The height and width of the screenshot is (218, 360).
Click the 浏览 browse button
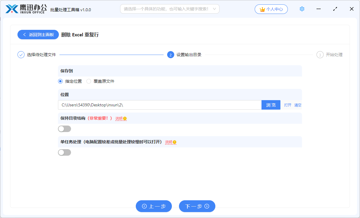point(271,105)
